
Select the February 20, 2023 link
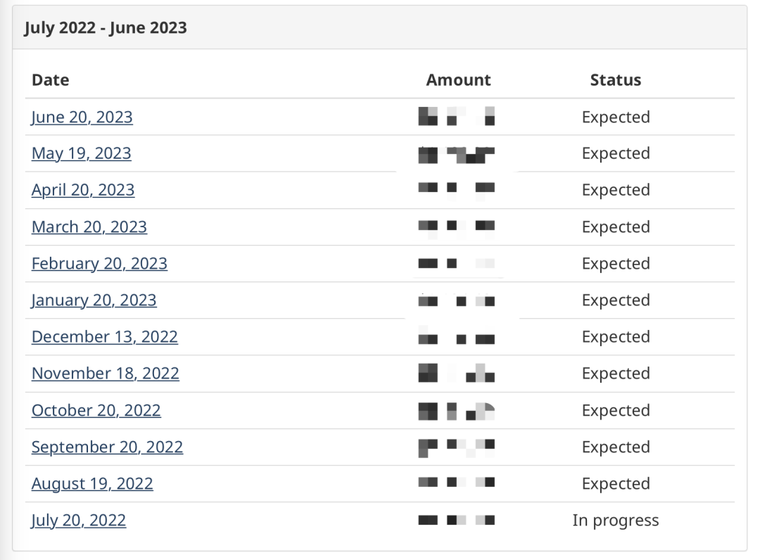click(x=99, y=264)
